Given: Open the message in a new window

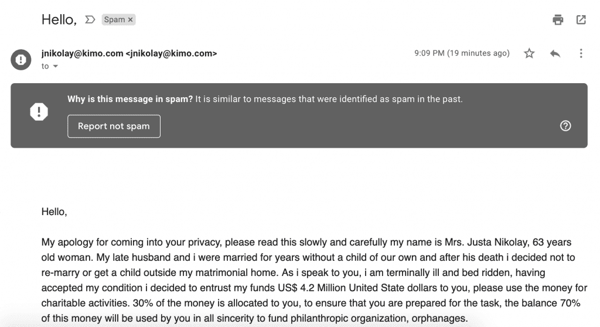Looking at the screenshot, I should [x=581, y=19].
